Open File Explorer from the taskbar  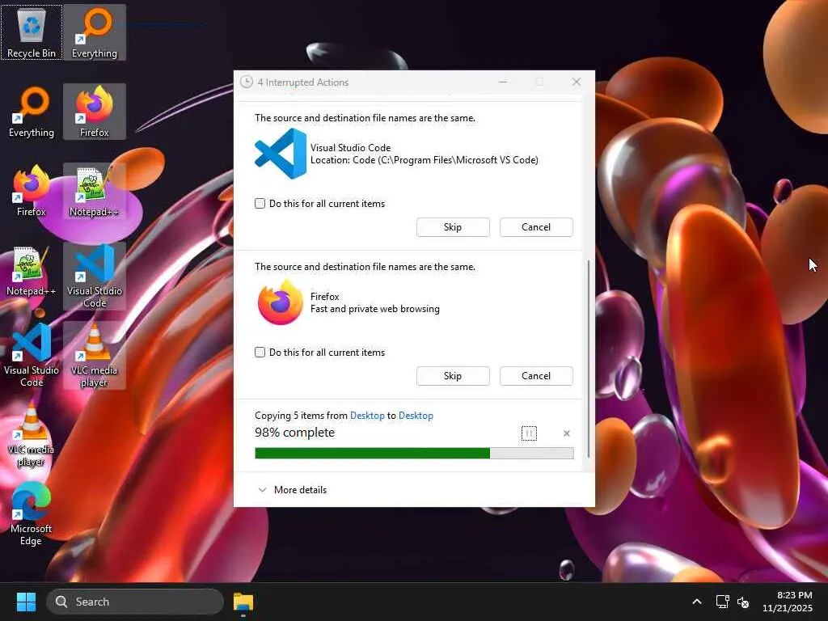coord(243,602)
